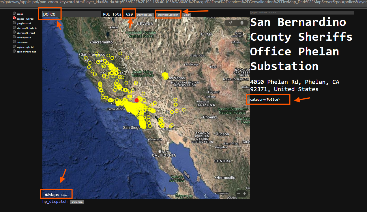Focus the address or place search field
367x212 pixels.
pos(302,12)
